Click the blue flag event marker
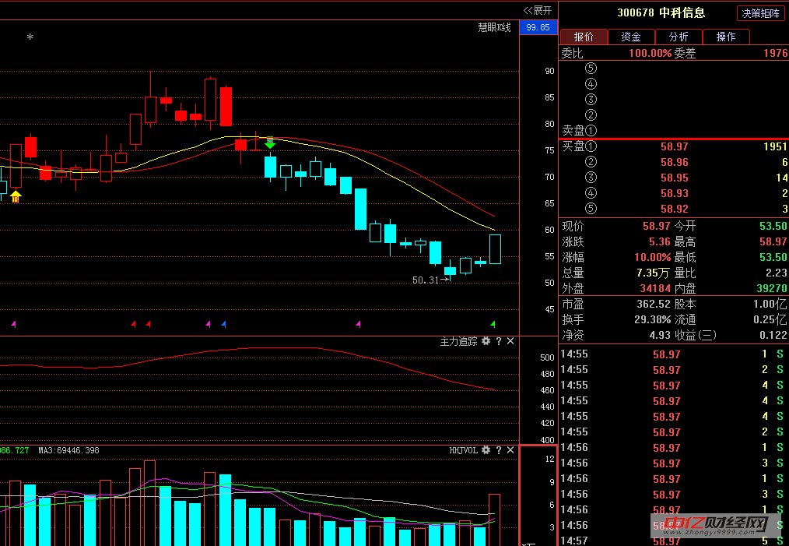Viewport: 789px width, 546px height. point(223,323)
